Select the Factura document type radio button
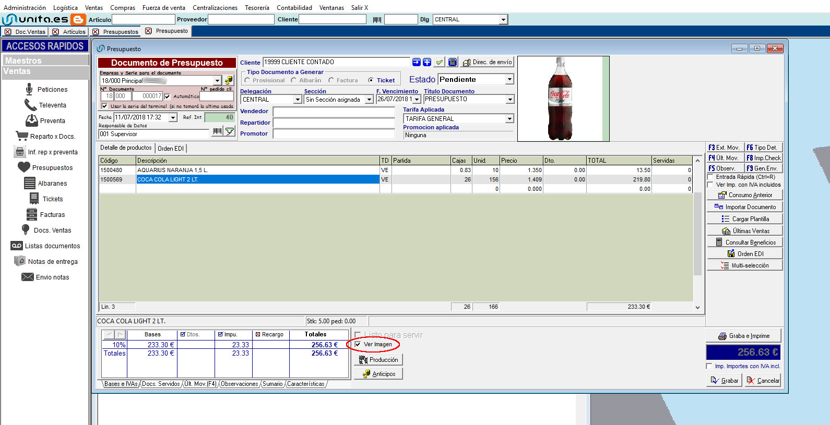Viewport: 830px width, 425px height. click(331, 80)
